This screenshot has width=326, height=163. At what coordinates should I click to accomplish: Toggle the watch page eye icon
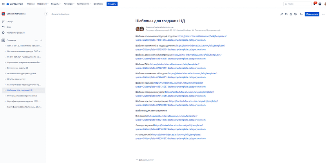295,14
